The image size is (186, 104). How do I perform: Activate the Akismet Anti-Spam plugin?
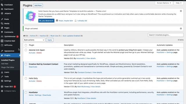(x=32, y=53)
